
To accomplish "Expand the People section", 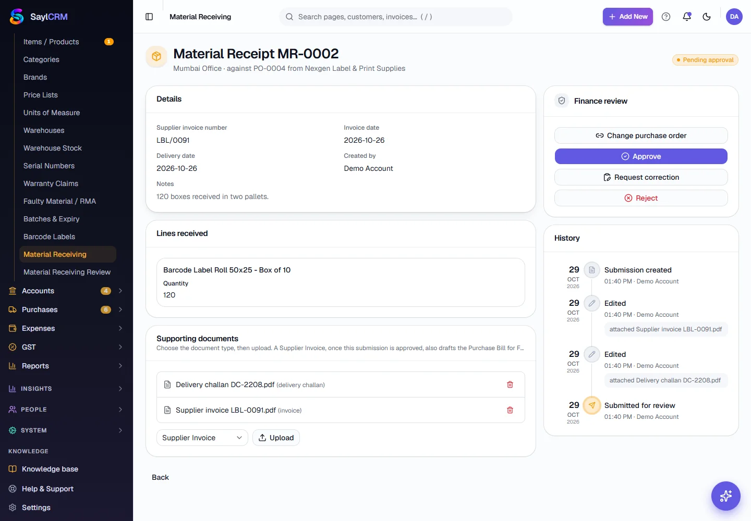I will pos(66,410).
